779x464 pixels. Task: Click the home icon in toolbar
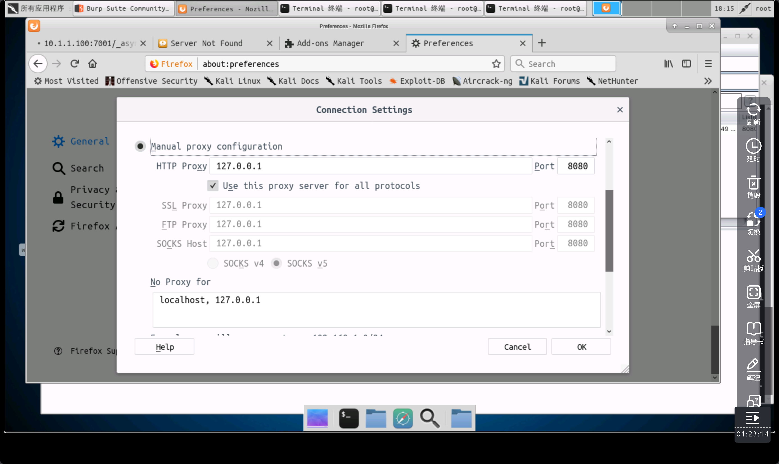[93, 64]
